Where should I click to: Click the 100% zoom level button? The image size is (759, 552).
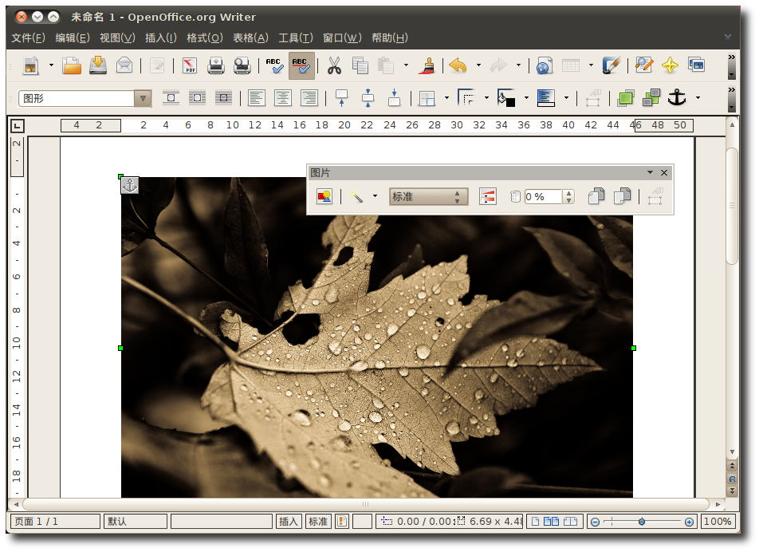(x=718, y=522)
